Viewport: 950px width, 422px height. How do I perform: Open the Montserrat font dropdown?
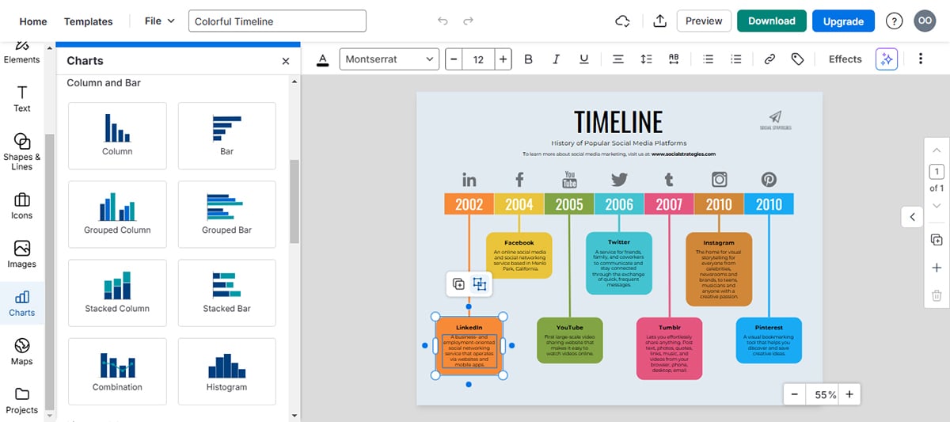(389, 59)
